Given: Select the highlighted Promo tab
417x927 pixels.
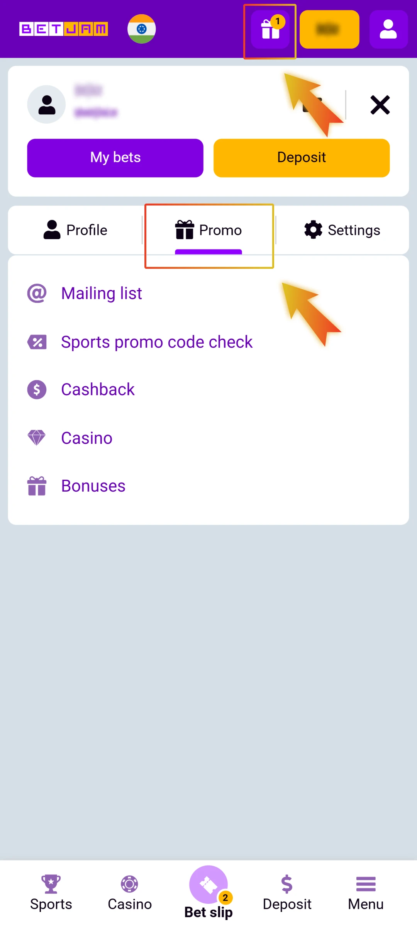Looking at the screenshot, I should pos(208,230).
